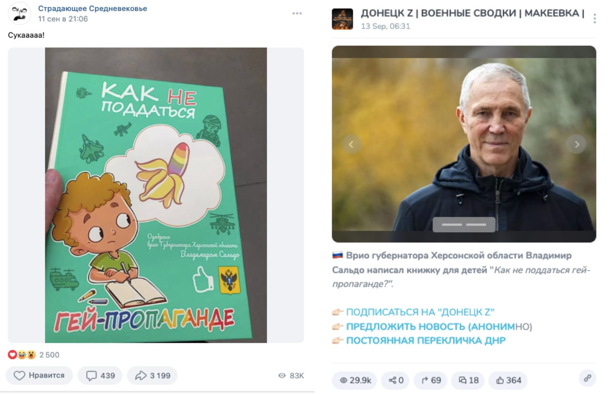Go to the previous photo with left chevron
Image resolution: width=615 pixels, height=394 pixels.
[351, 144]
